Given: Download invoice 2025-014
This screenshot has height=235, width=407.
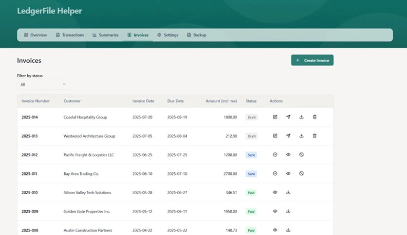Looking at the screenshot, I should coord(301,117).
